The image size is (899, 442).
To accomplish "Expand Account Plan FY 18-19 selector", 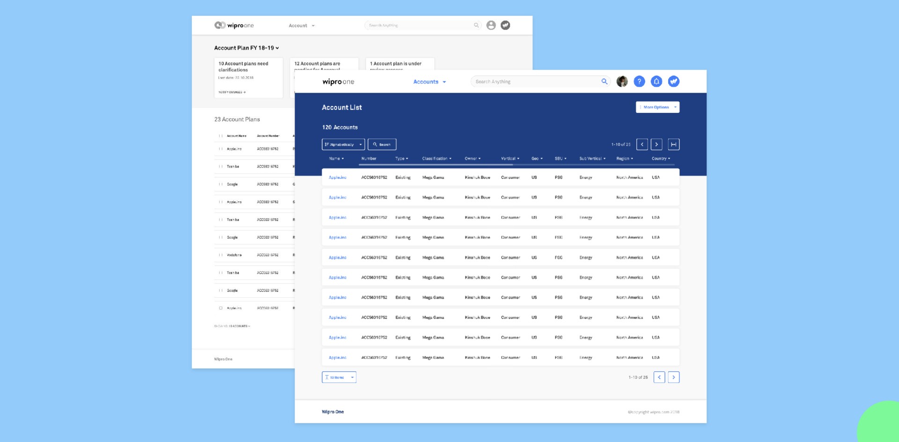I will click(247, 48).
